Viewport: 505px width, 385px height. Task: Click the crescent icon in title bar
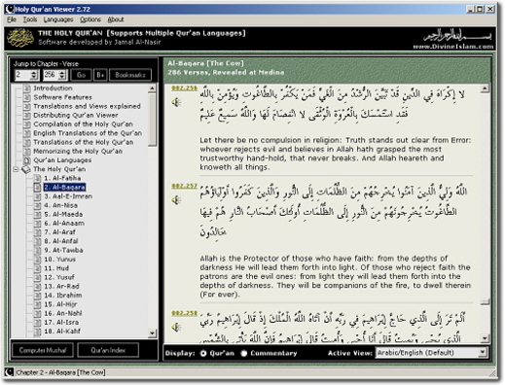pyautogui.click(x=10, y=9)
